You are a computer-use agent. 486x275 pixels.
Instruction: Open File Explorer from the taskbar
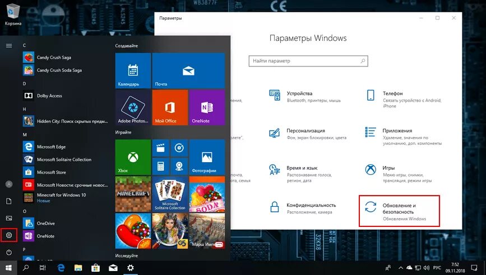click(x=78, y=268)
